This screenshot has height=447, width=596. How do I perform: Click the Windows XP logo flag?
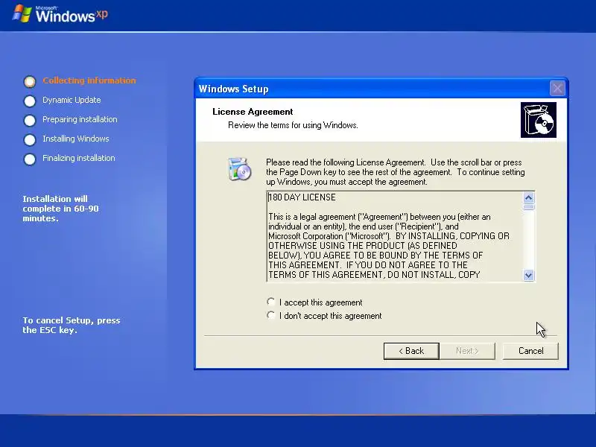pyautogui.click(x=22, y=13)
